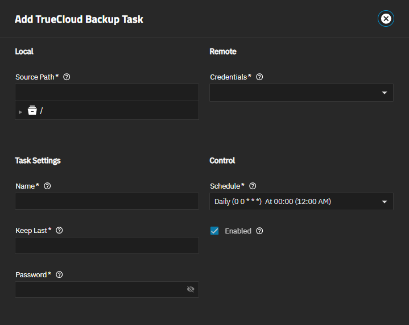The height and width of the screenshot is (325, 409).
Task: Focus the Name input field
Action: click(106, 201)
